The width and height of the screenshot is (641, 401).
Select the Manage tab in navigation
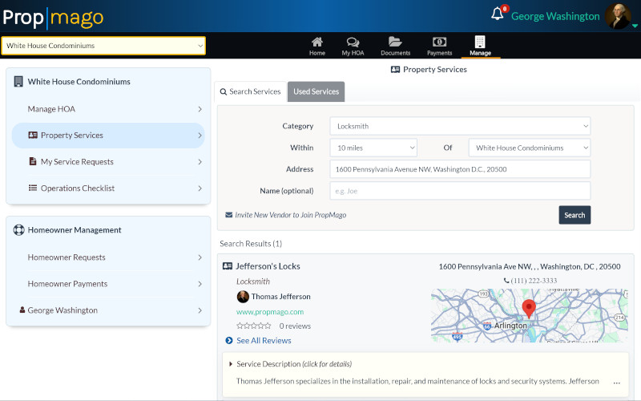click(x=480, y=46)
